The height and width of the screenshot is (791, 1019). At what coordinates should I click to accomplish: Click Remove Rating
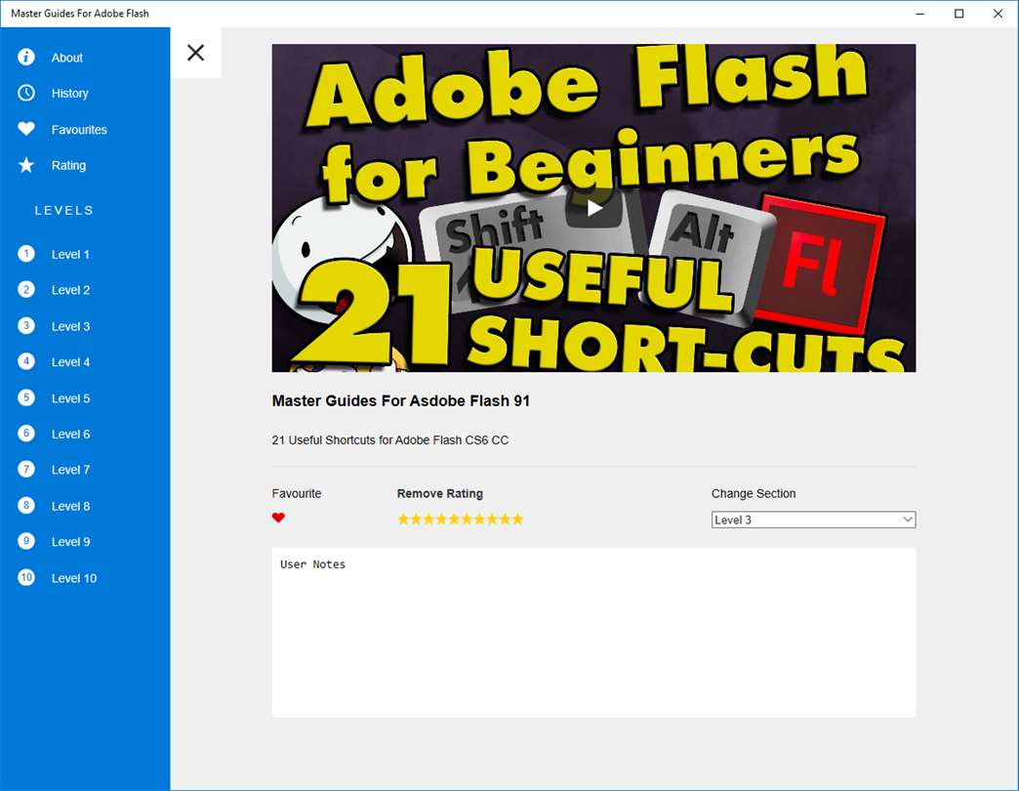[x=440, y=494]
